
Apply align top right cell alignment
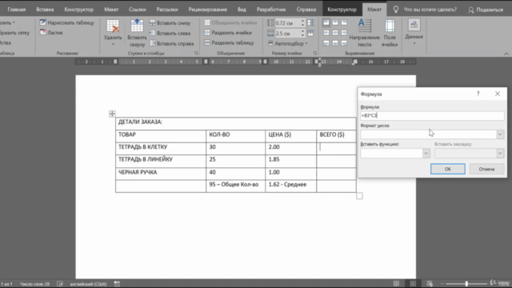click(344, 22)
